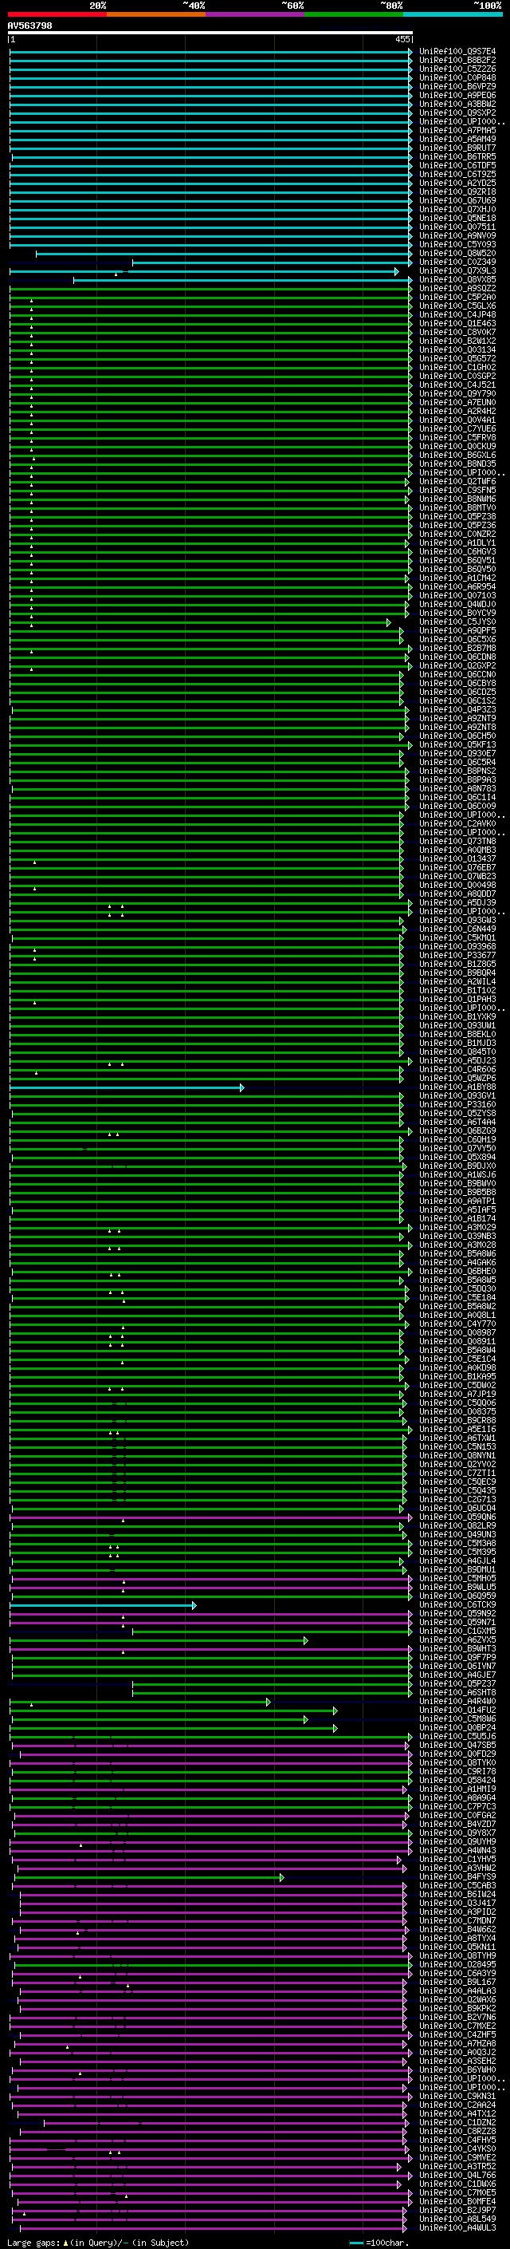Click the cyan ~100% identity legend segment
This screenshot has height=2249, width=510.
[453, 14]
